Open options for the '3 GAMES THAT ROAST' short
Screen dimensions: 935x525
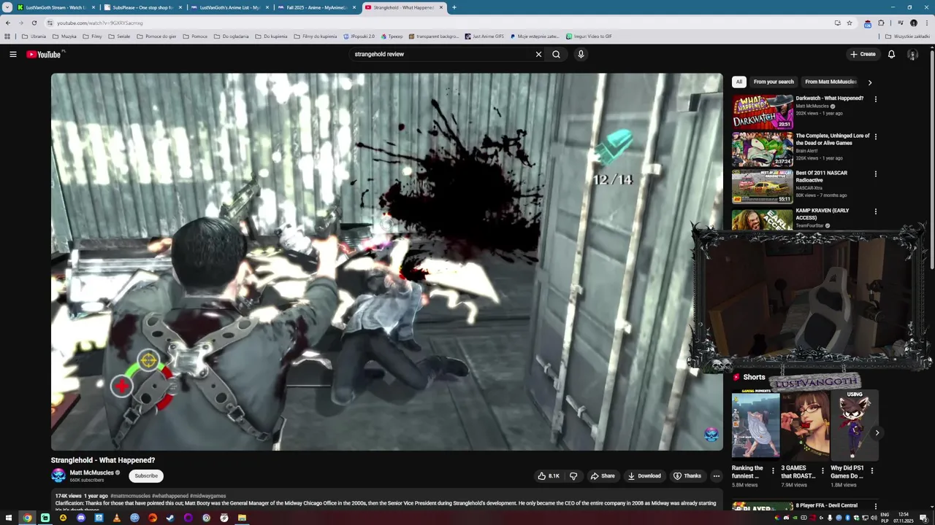823,471
